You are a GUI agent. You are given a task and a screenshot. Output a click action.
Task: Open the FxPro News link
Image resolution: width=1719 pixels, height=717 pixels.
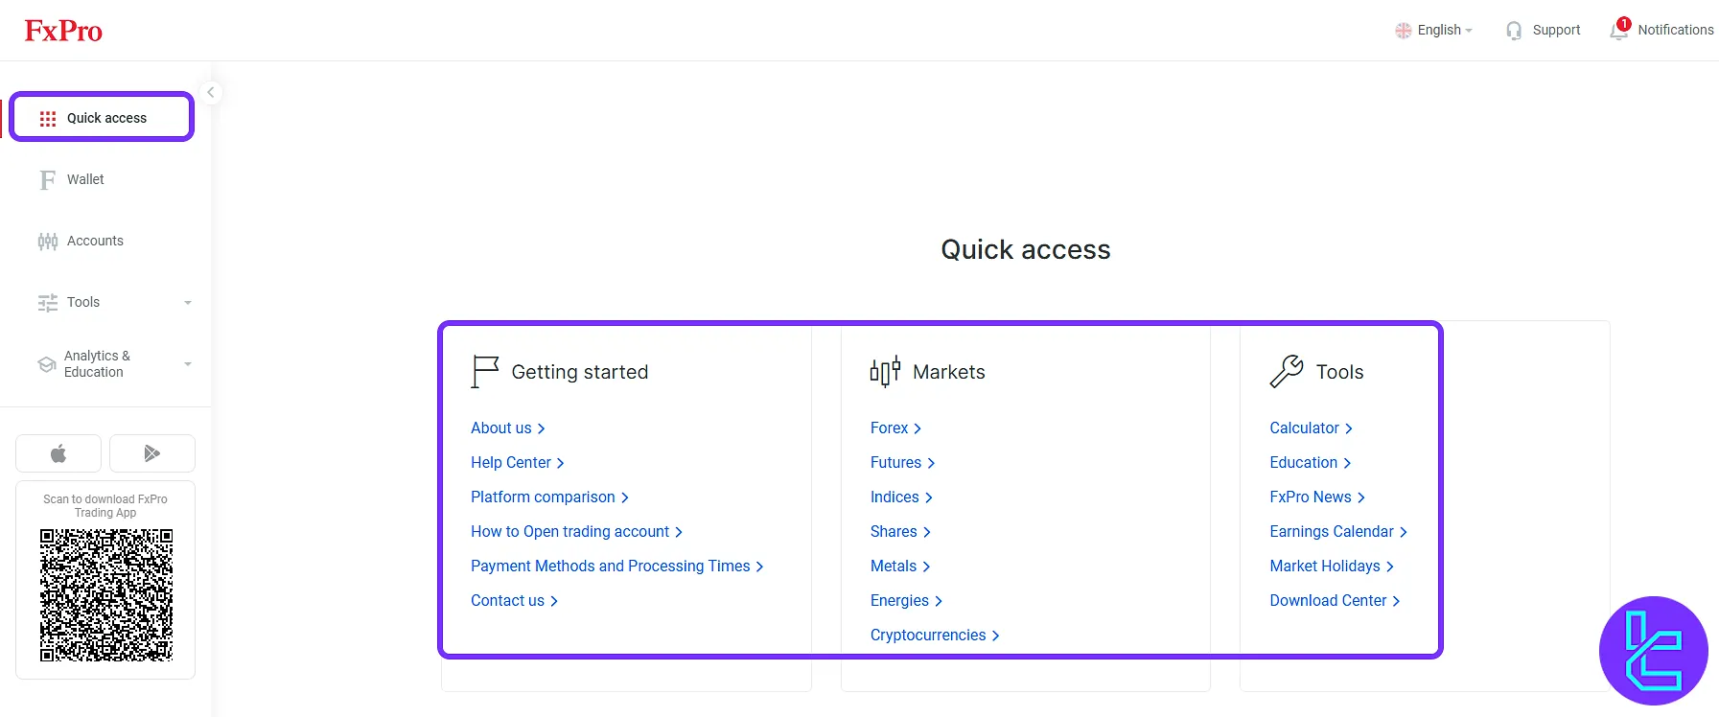coord(1317,497)
